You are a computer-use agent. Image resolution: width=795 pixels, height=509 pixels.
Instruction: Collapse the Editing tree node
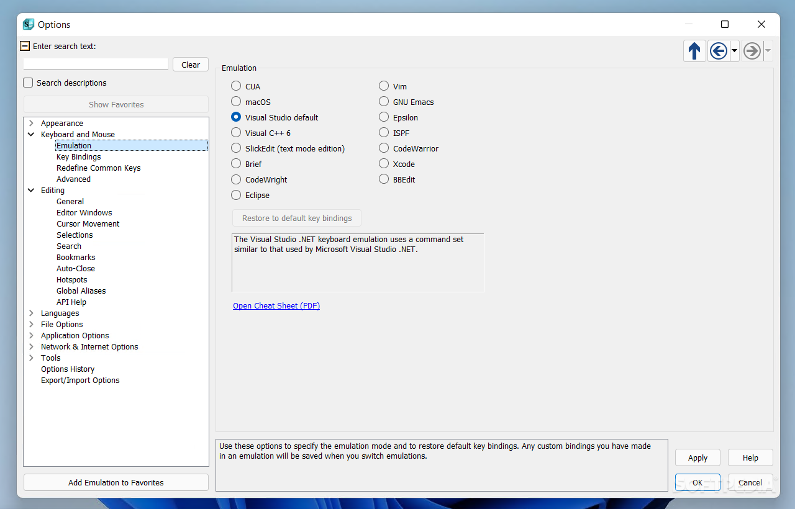tap(31, 191)
